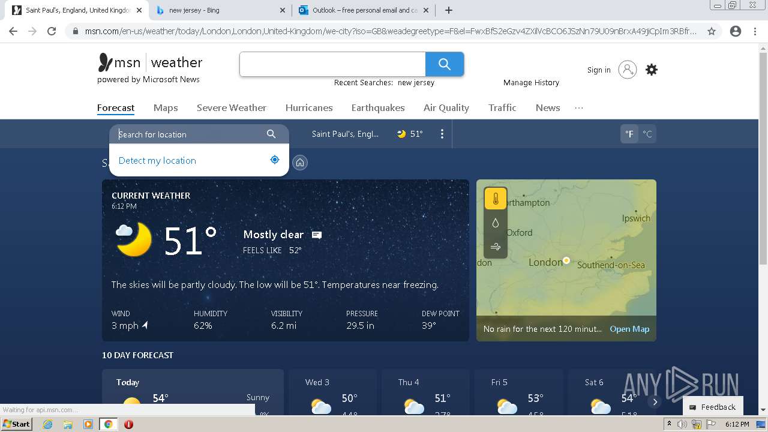The image size is (768, 432).
Task: Switch to the Outlook browser tab
Action: pyautogui.click(x=365, y=10)
